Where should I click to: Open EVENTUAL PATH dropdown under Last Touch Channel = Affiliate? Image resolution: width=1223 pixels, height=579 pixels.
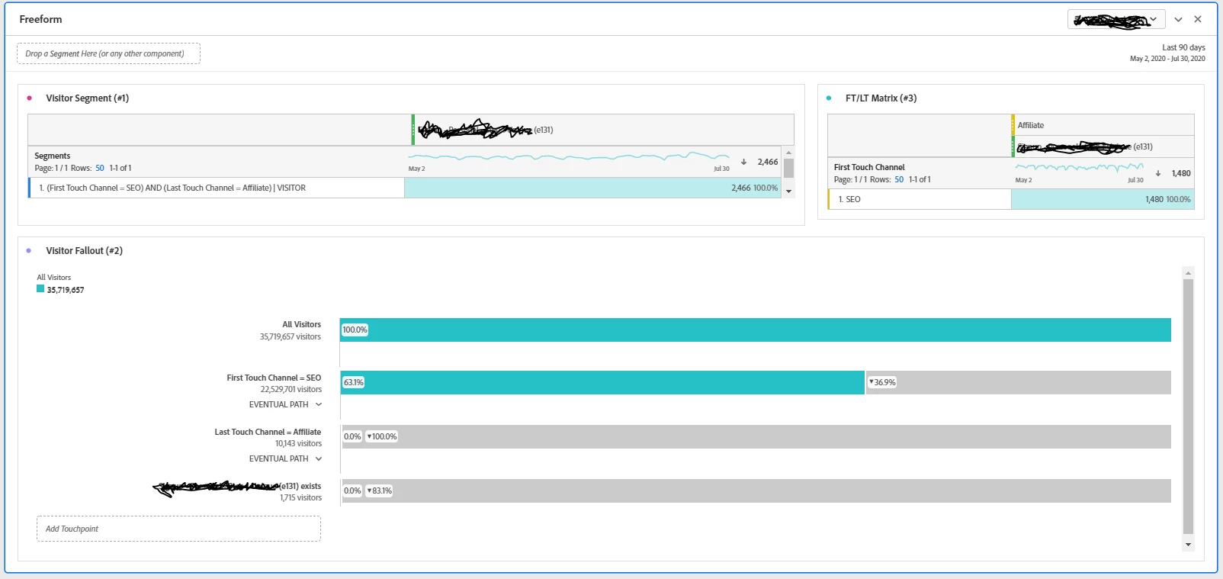coord(285,458)
